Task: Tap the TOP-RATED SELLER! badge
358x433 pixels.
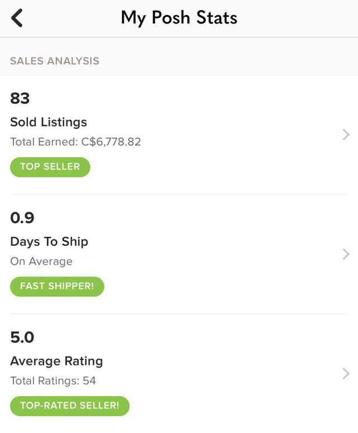Action: 69,406
